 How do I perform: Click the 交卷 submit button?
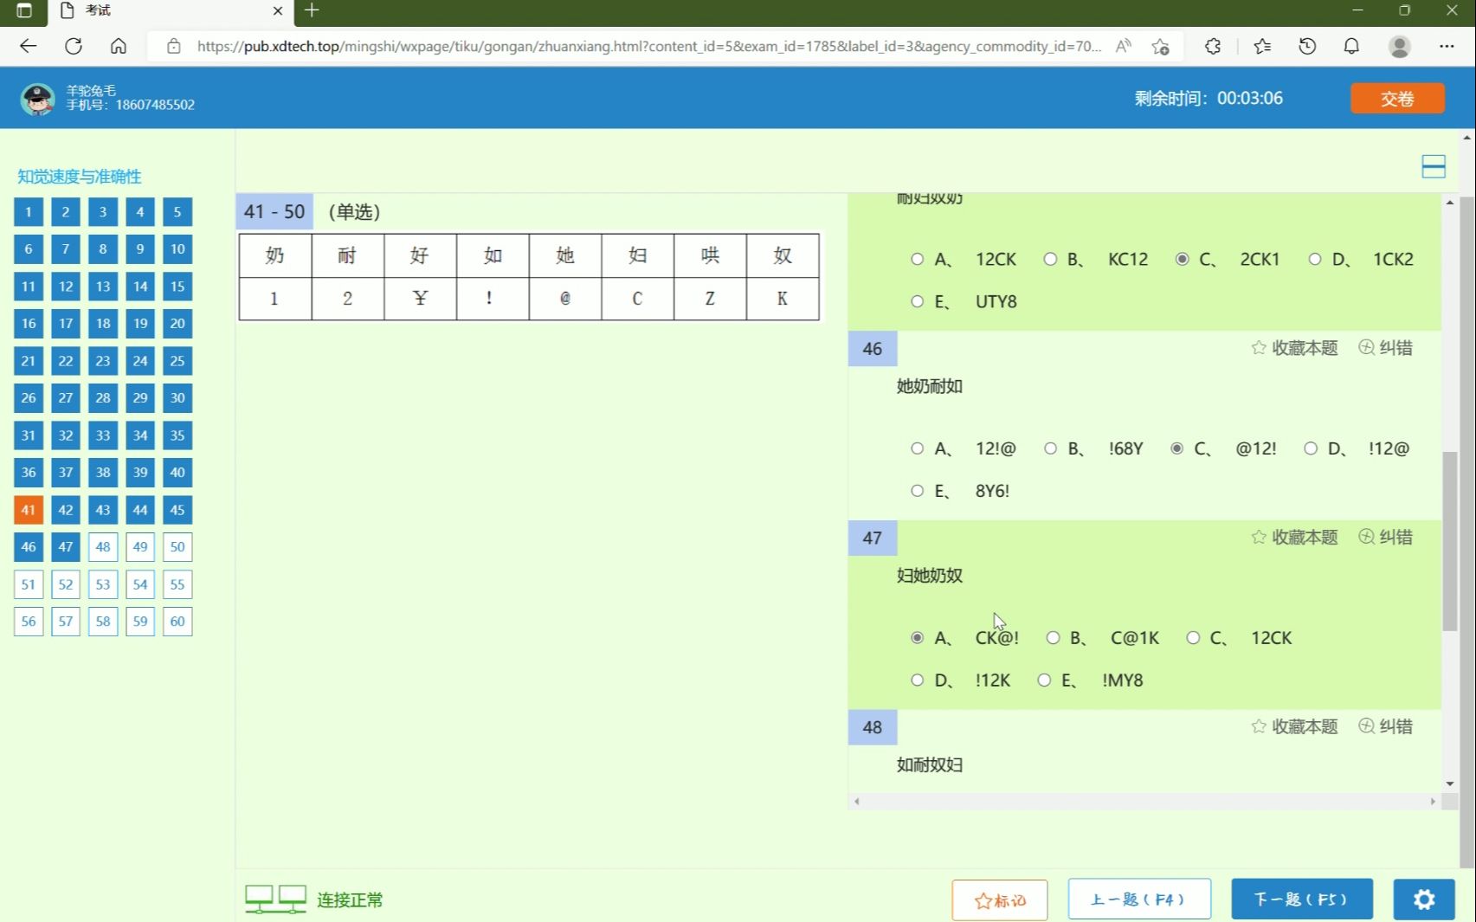pos(1396,98)
